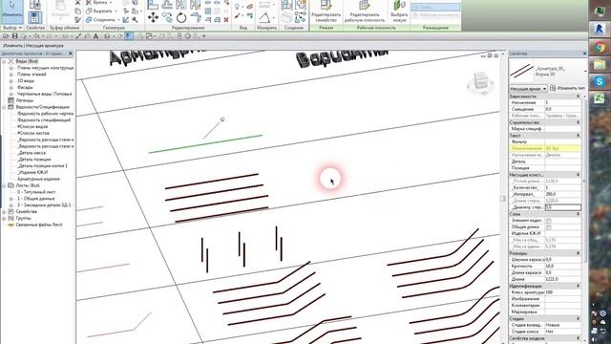
Task: Collapse the Размеры properties section
Action: pos(578,253)
